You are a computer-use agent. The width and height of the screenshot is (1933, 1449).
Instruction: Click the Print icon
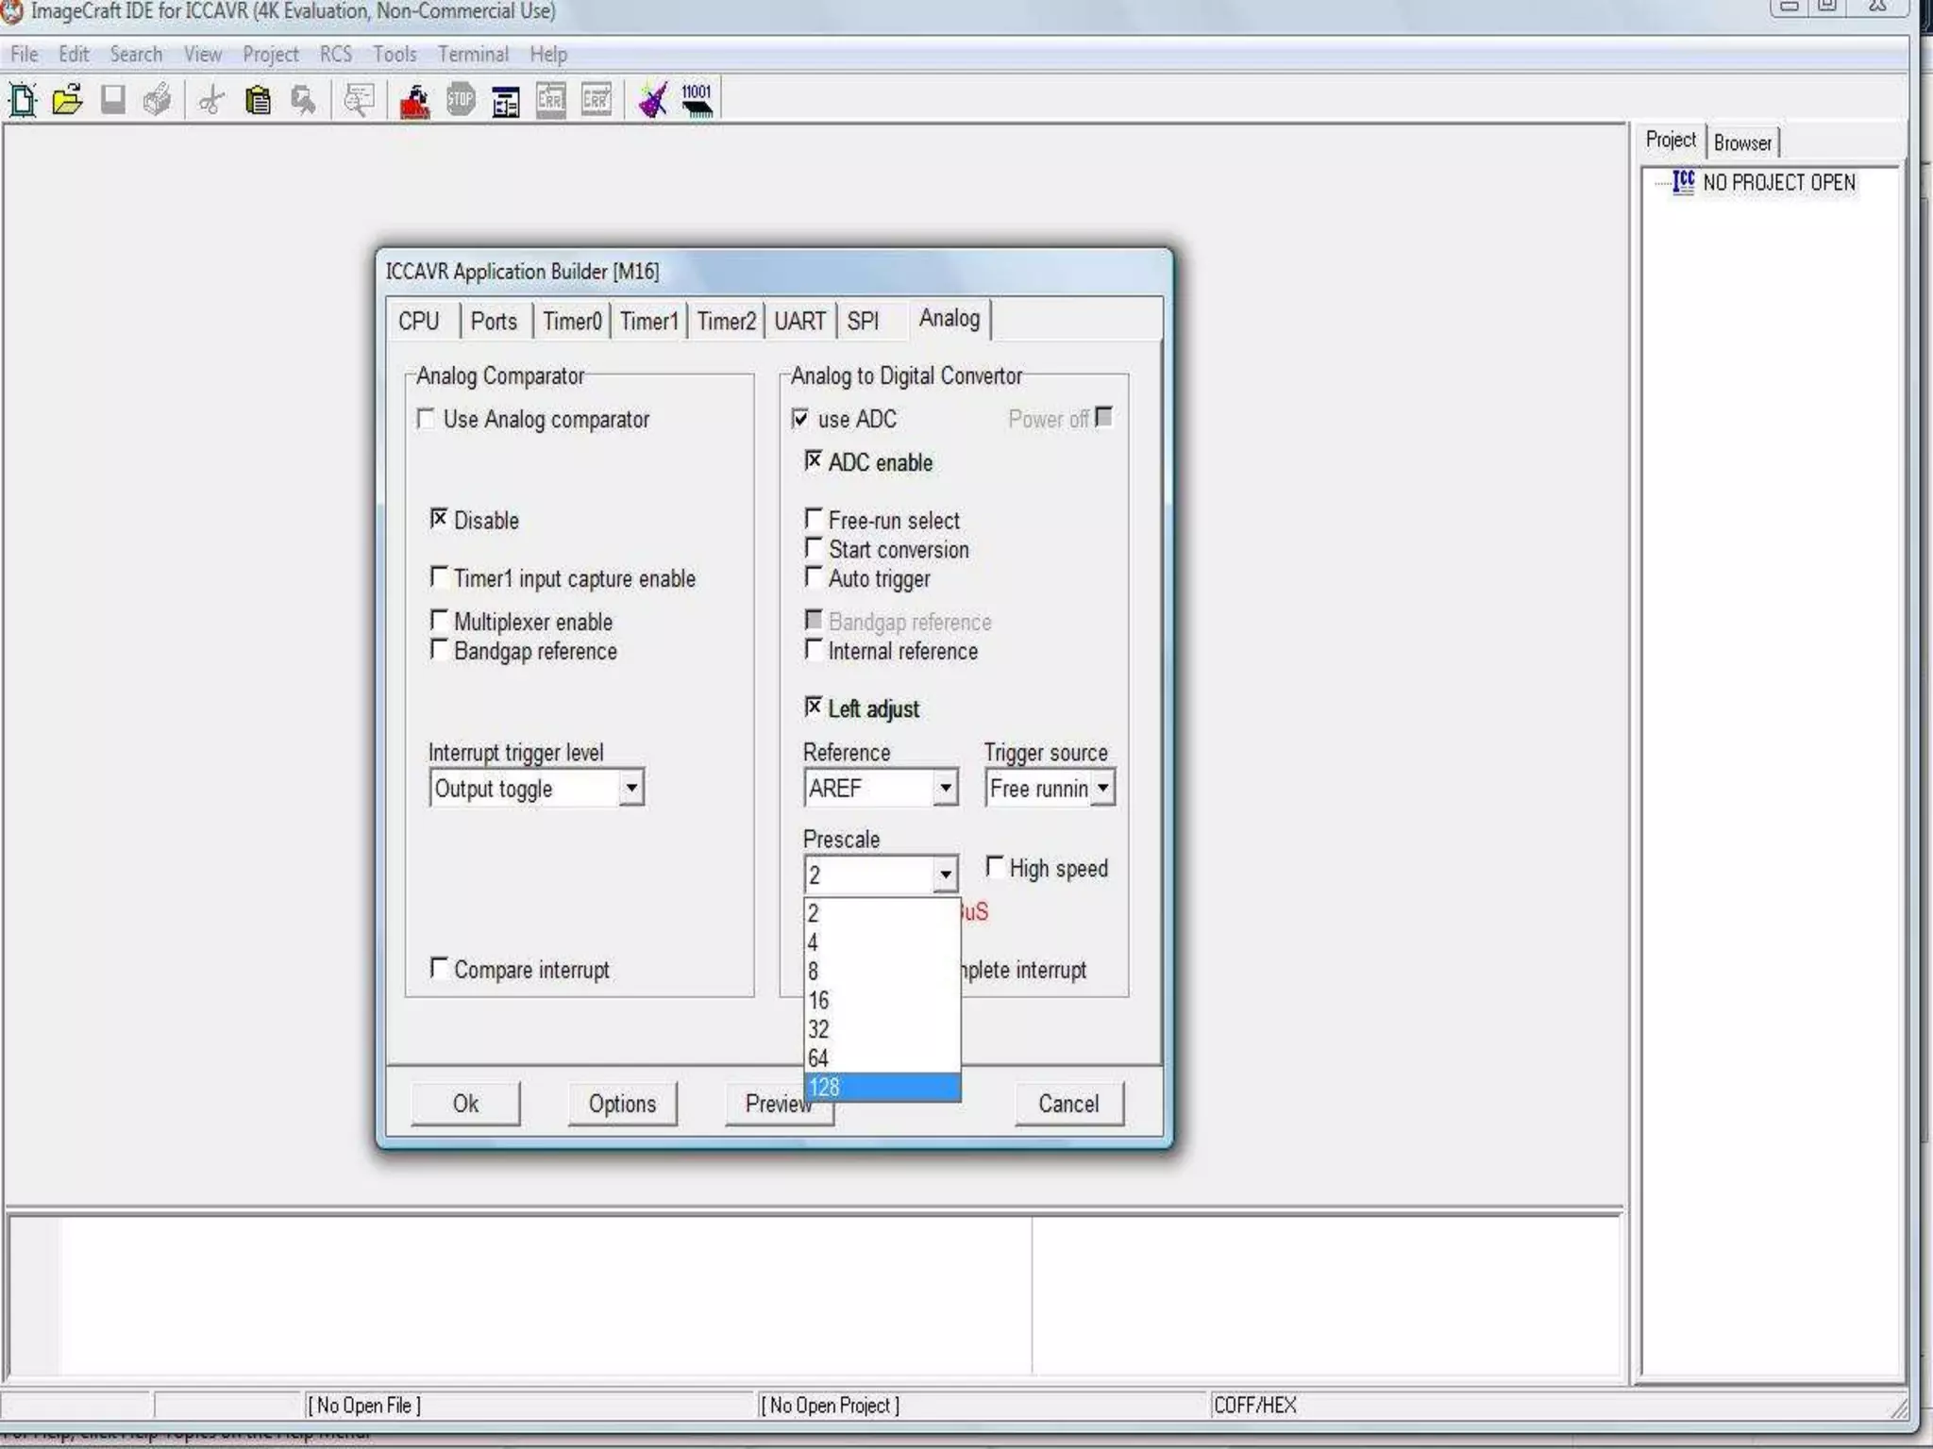[158, 99]
